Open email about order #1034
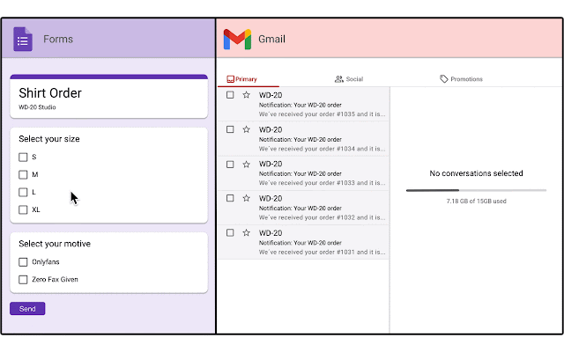564x352 pixels. click(x=303, y=139)
